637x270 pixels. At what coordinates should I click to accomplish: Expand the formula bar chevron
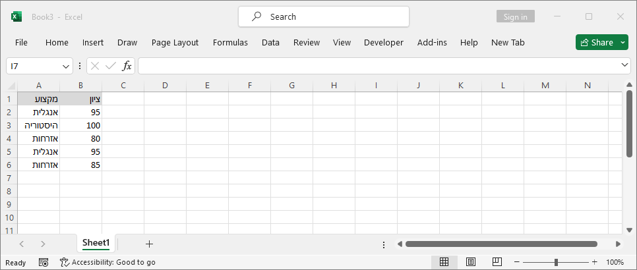[x=625, y=65]
